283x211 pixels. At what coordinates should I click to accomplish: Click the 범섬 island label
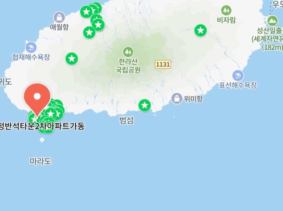tap(126, 120)
